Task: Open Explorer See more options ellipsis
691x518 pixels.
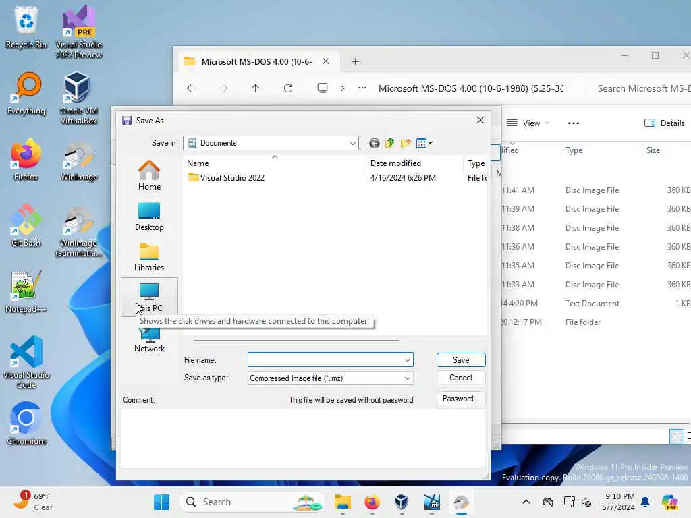Action: 574,123
